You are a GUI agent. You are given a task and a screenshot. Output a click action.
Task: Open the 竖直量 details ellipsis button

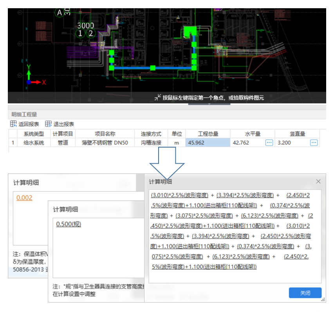[314, 143]
